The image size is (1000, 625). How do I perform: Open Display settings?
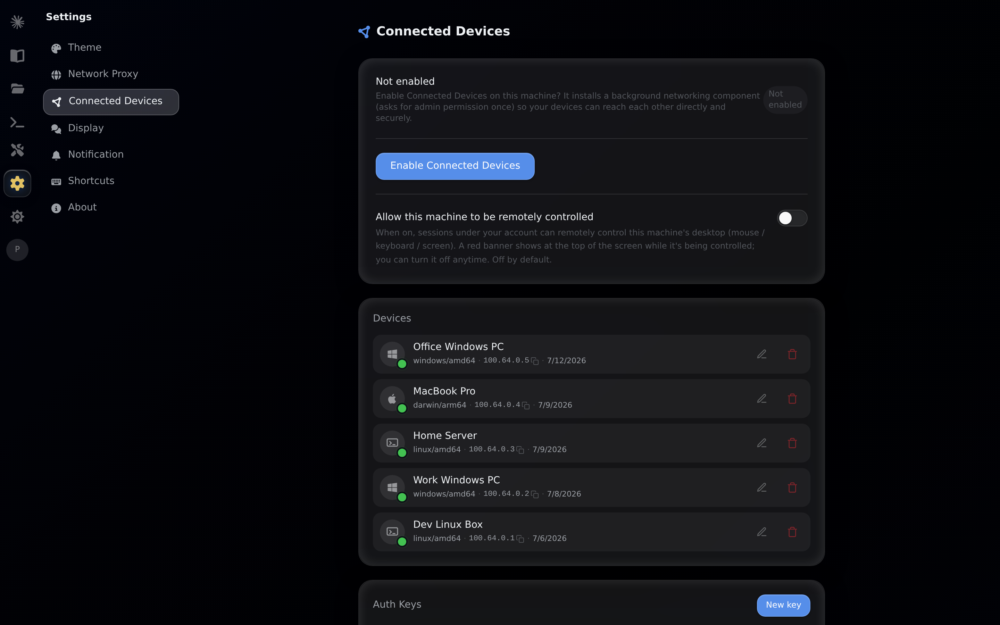tap(111, 128)
